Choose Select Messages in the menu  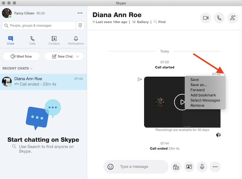point(205,100)
